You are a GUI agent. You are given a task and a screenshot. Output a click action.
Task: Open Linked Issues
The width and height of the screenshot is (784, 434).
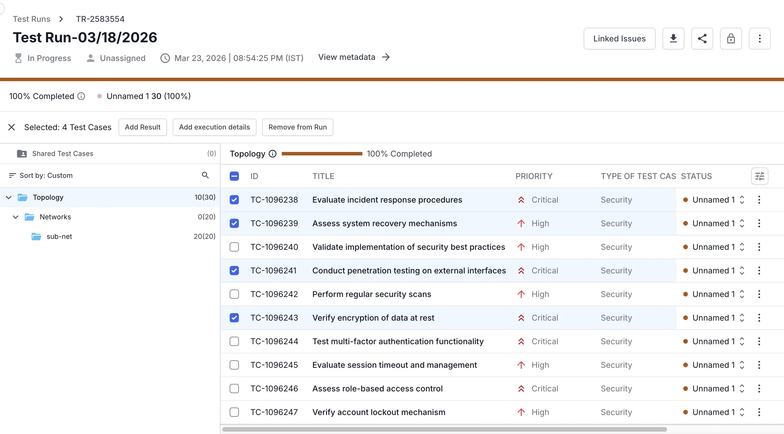coord(619,39)
